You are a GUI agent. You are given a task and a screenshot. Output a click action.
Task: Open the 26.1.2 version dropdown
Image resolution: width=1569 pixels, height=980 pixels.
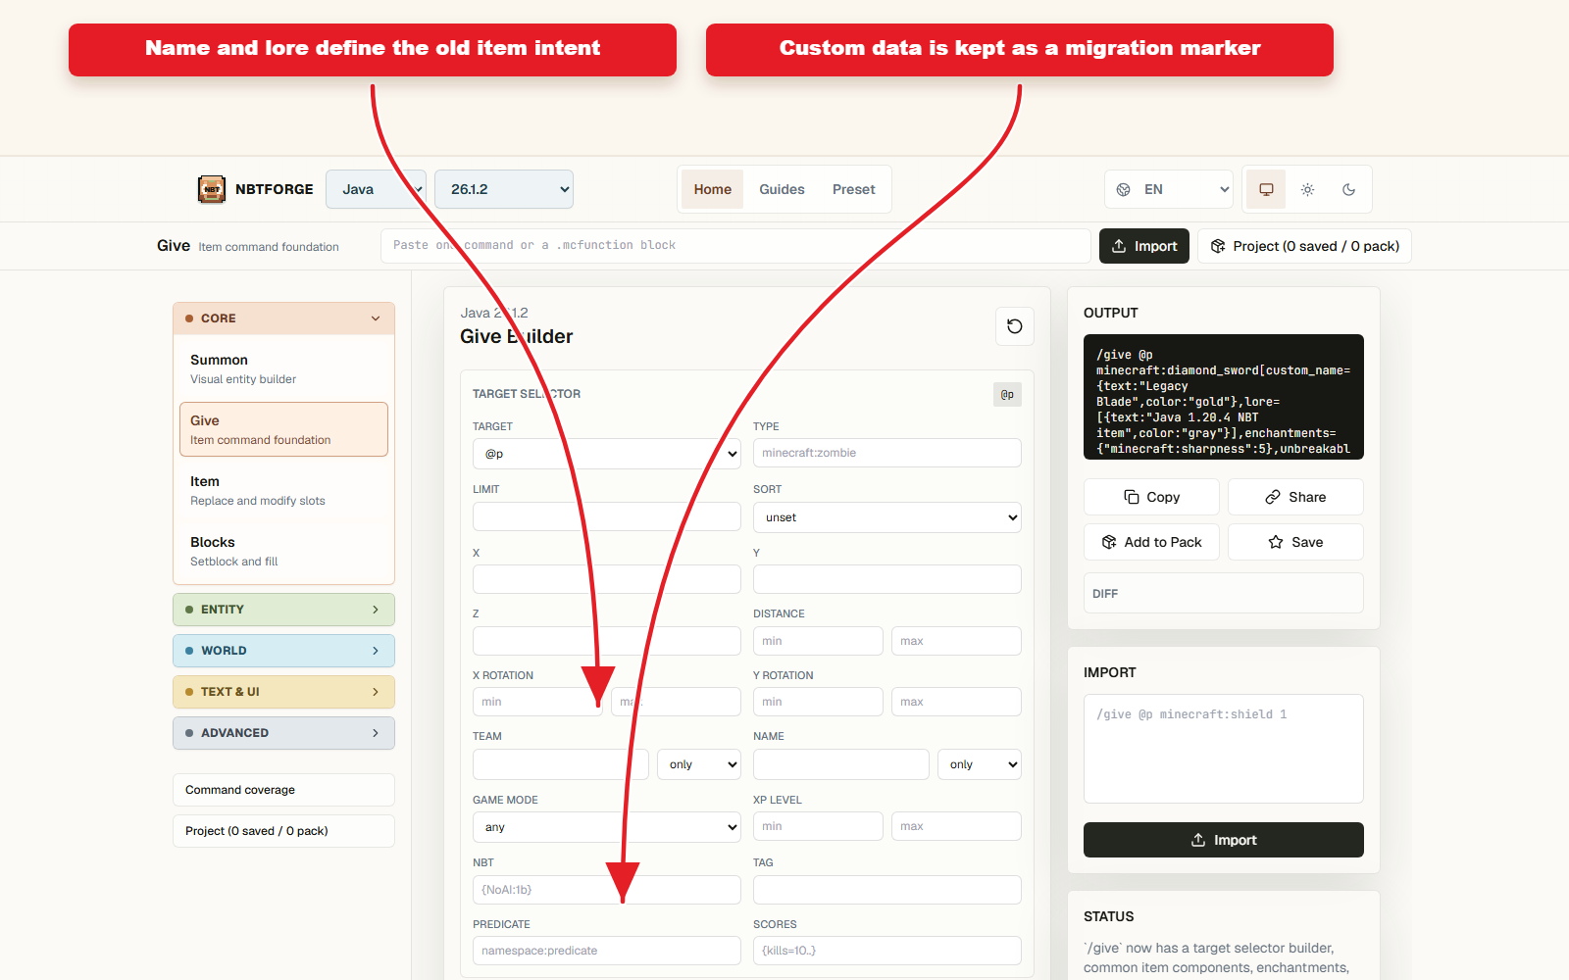[504, 189]
